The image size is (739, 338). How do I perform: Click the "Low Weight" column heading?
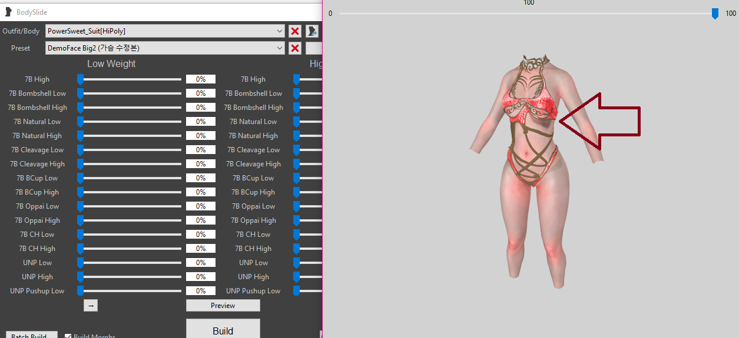[111, 63]
